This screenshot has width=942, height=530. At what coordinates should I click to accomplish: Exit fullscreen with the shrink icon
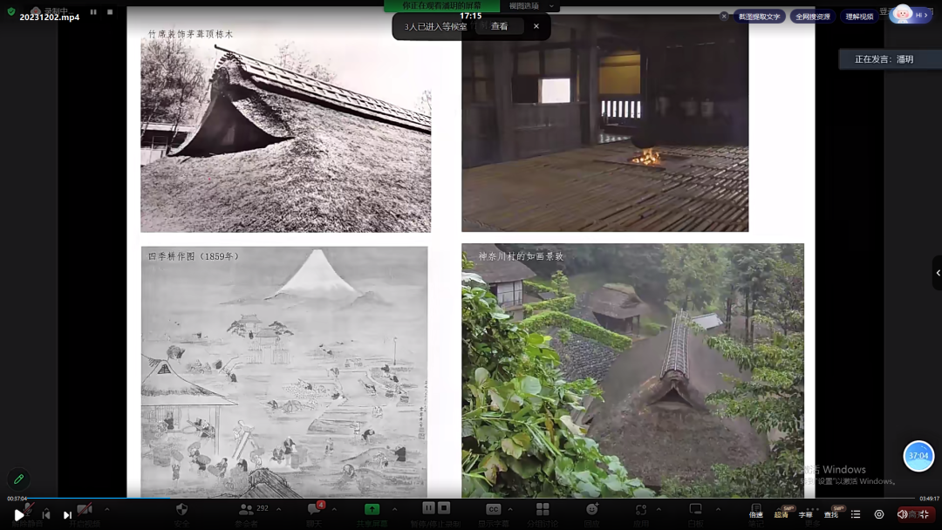click(925, 514)
